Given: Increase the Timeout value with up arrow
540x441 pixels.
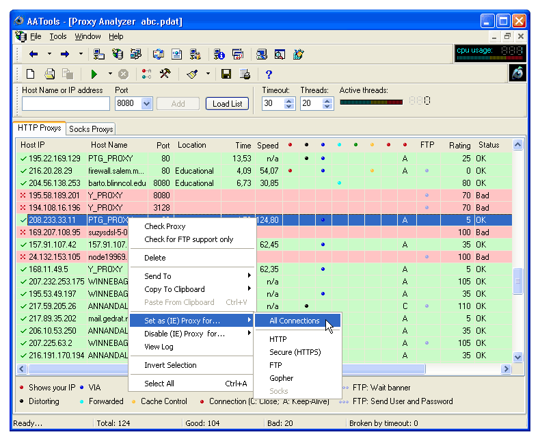Looking at the screenshot, I should pos(288,101).
